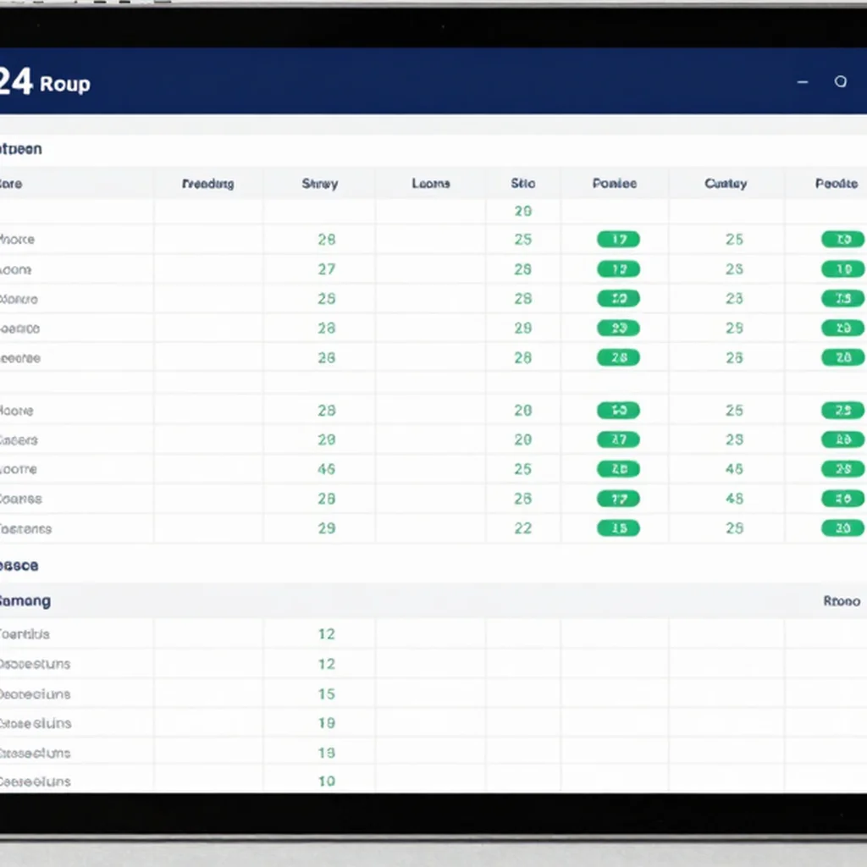This screenshot has width=867, height=867.
Task: Select the "Looms" column header
Action: point(431,184)
